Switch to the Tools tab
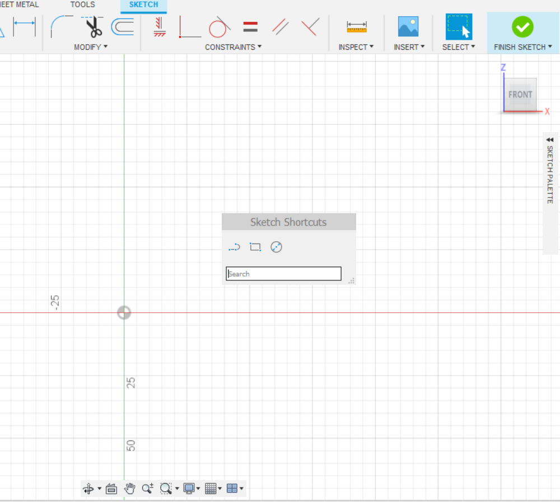Viewport: 560px width, 502px height. [x=82, y=5]
